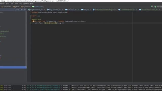Open the Build menu

click(x=8, y=4)
